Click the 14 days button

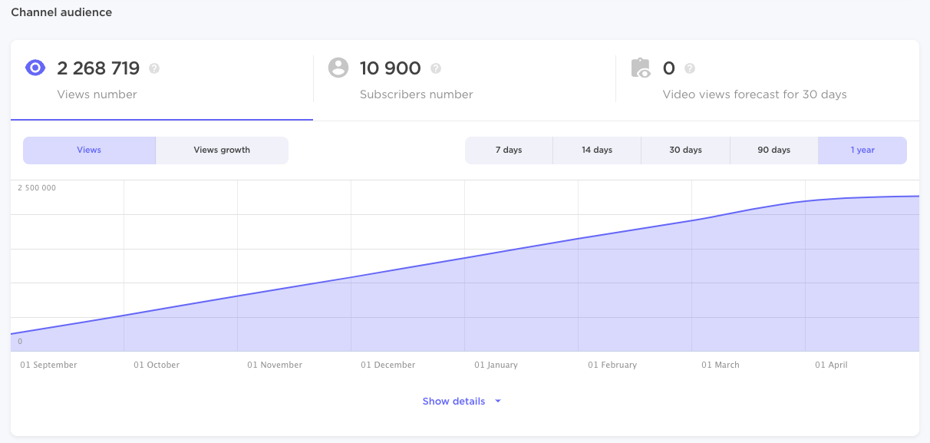(597, 150)
